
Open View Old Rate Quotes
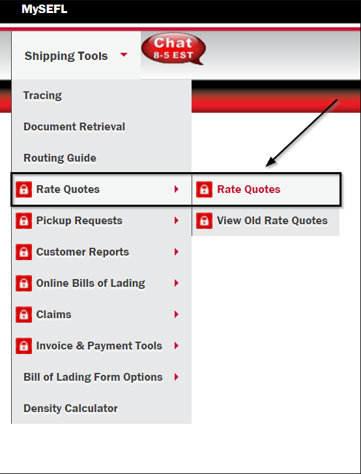click(x=272, y=220)
